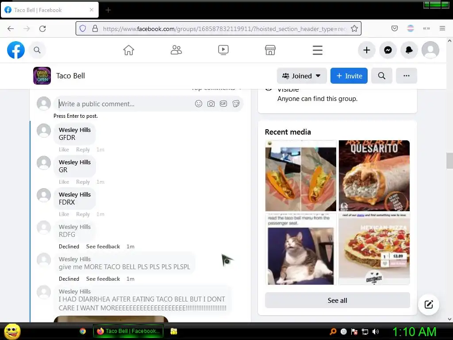Click Taco Bell Facebook taskbar button
453x340 pixels.
[x=128, y=331]
